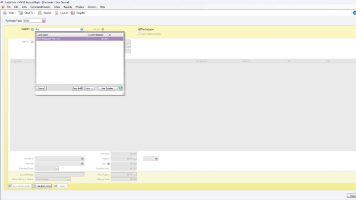Click the blue arrow icon beside Supplier label
The width and height of the screenshot is (356, 200).
(32, 29)
